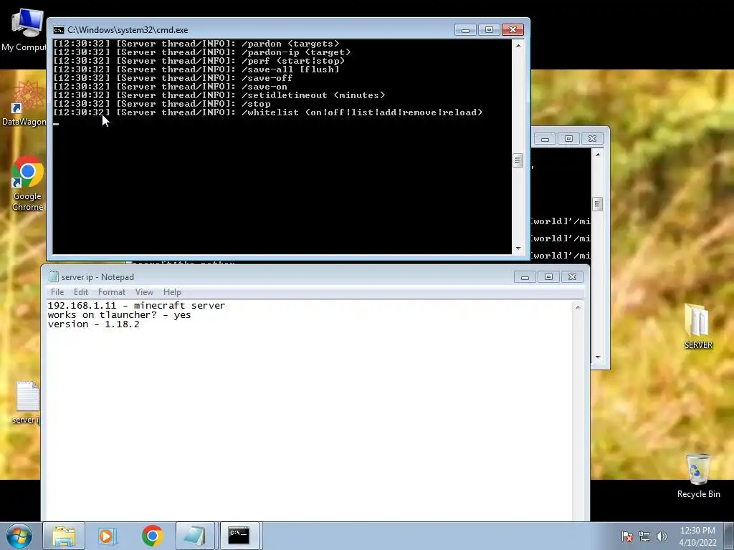Click the '/setidletimeout <minutes>' console line
This screenshot has width=734, height=550.
[219, 95]
